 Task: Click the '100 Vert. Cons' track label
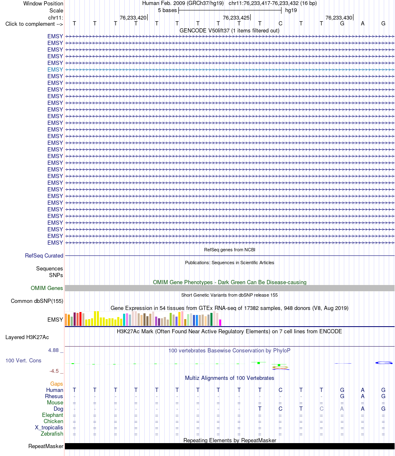tap(23, 360)
